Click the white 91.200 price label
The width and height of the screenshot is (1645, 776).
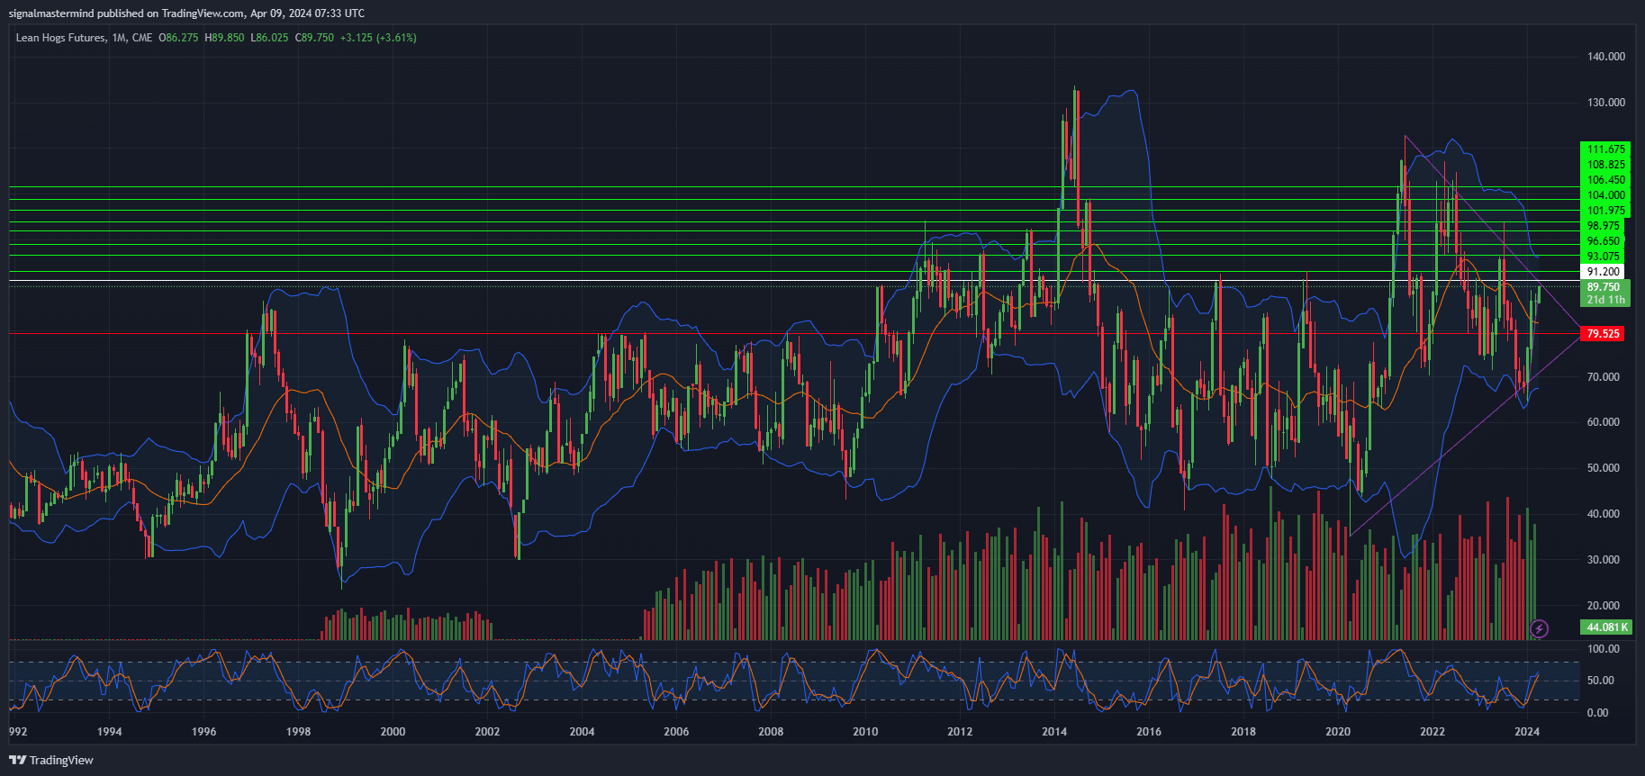pyautogui.click(x=1603, y=272)
